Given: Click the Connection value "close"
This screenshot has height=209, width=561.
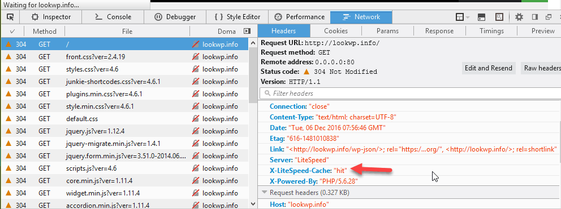Looking at the screenshot, I should coord(319,106).
